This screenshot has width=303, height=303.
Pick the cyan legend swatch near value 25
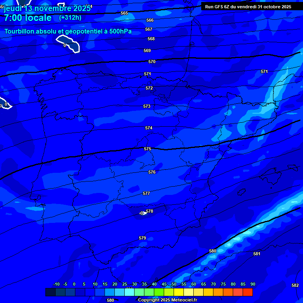pyautogui.click(x=129, y=292)
